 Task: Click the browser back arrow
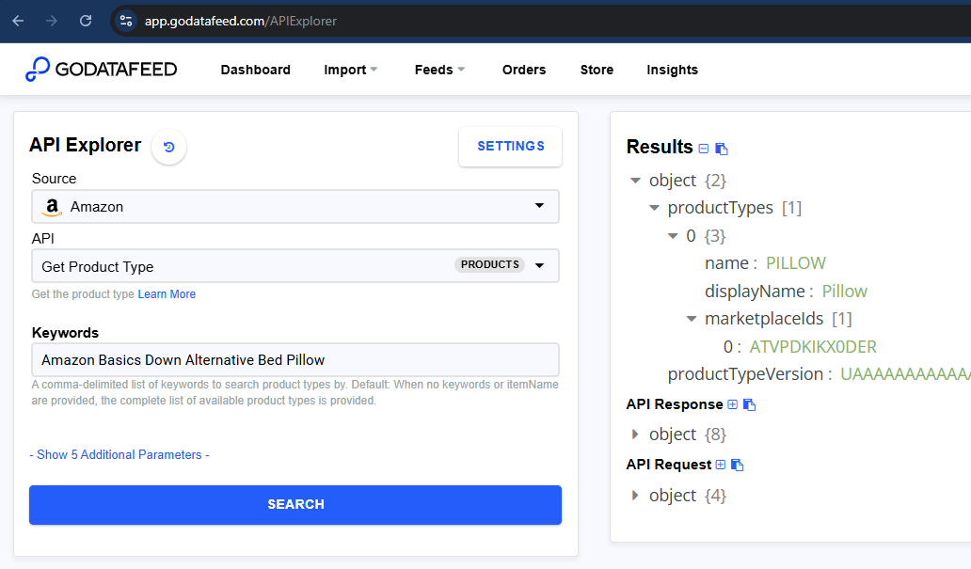click(18, 21)
